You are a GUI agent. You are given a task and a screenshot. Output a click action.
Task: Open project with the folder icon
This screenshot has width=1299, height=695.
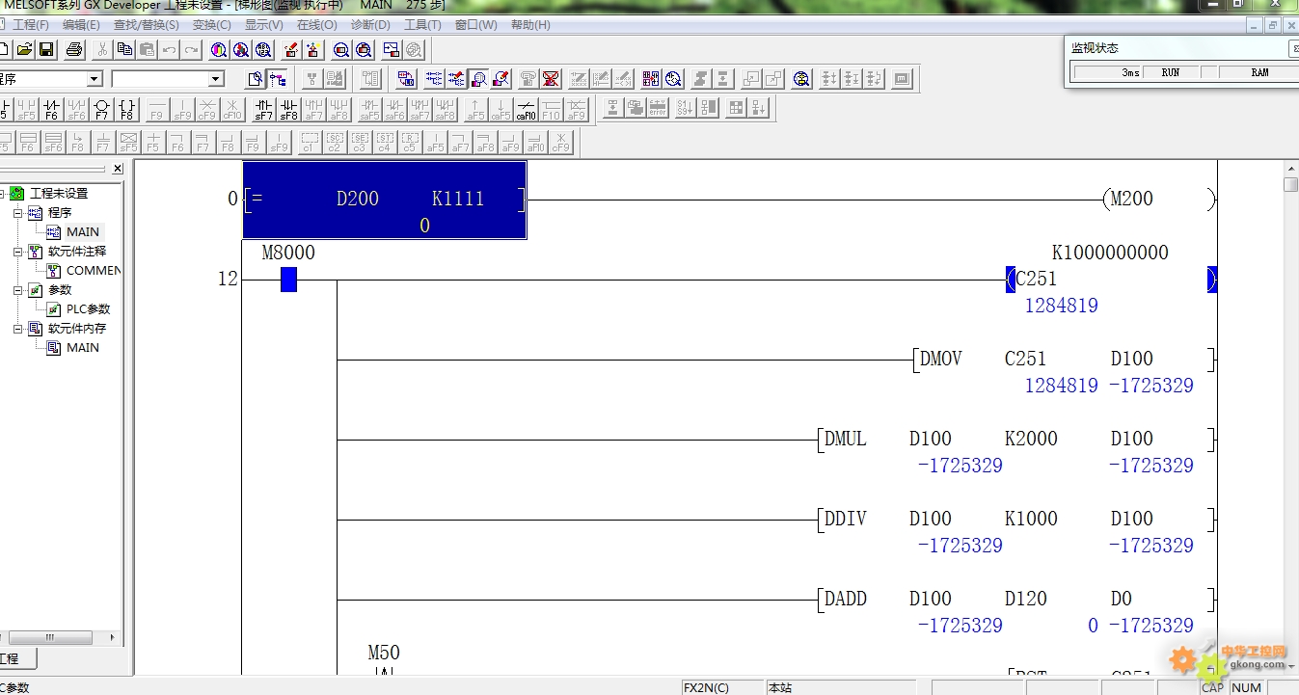tap(24, 49)
